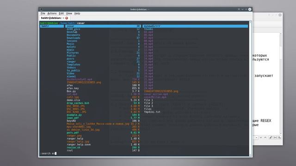Select the pers.pdf file row
Viewport: 296px width, 166px height.
103,133
